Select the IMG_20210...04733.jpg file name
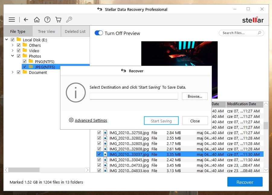The width and height of the screenshot is (272, 195). 129,165
